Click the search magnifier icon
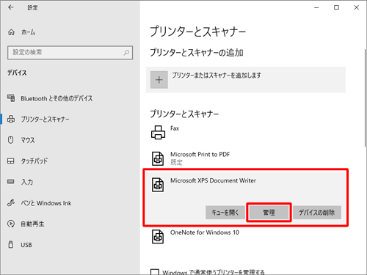This screenshot has height=275, width=367. point(126,52)
